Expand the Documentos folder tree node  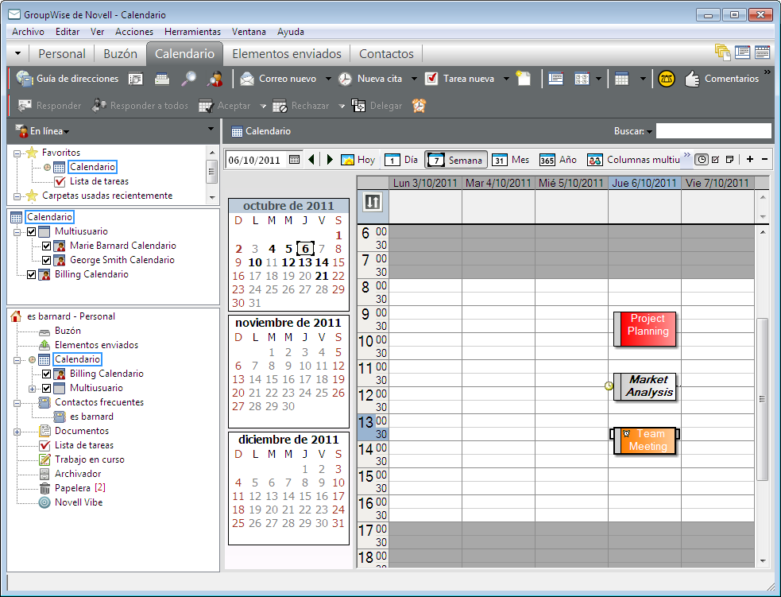17,431
